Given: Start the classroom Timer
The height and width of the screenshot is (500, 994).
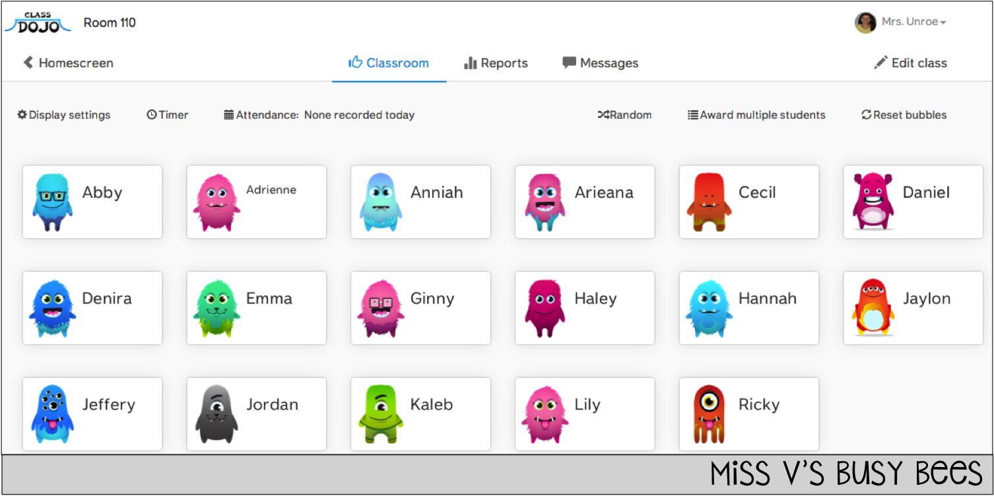Looking at the screenshot, I should [x=168, y=115].
